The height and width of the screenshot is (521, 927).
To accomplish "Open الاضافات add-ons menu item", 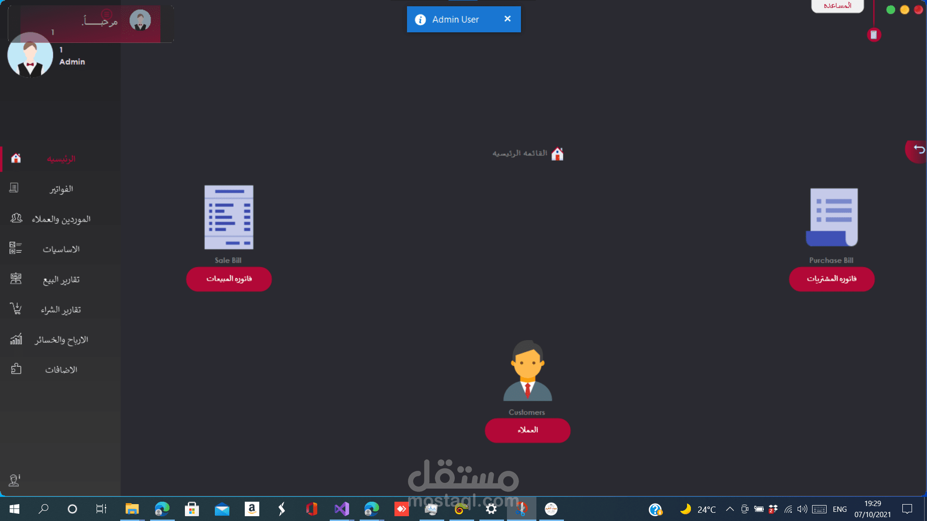I will (61, 370).
